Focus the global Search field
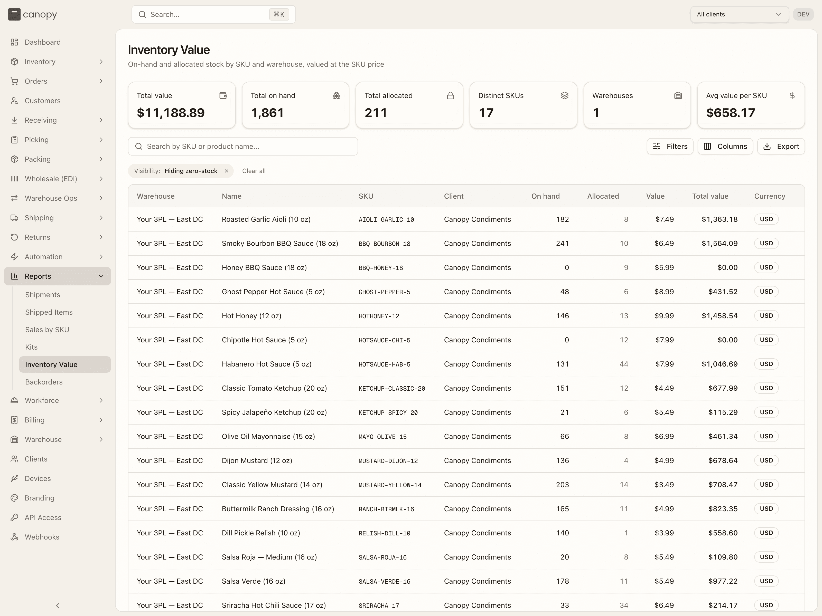This screenshot has height=616, width=822. 213,14
